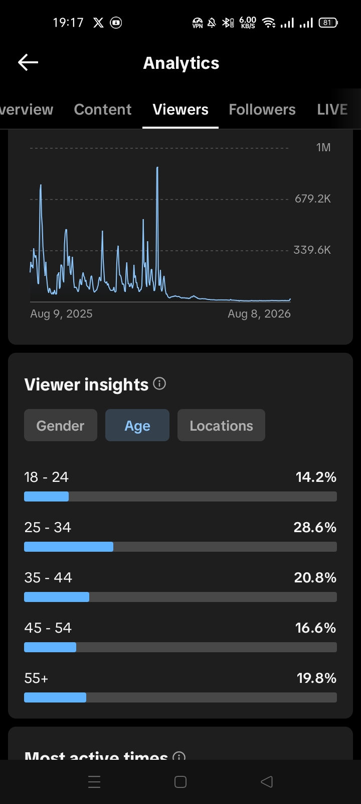Select the Locations filter chip
The height and width of the screenshot is (804, 361).
coord(221,425)
